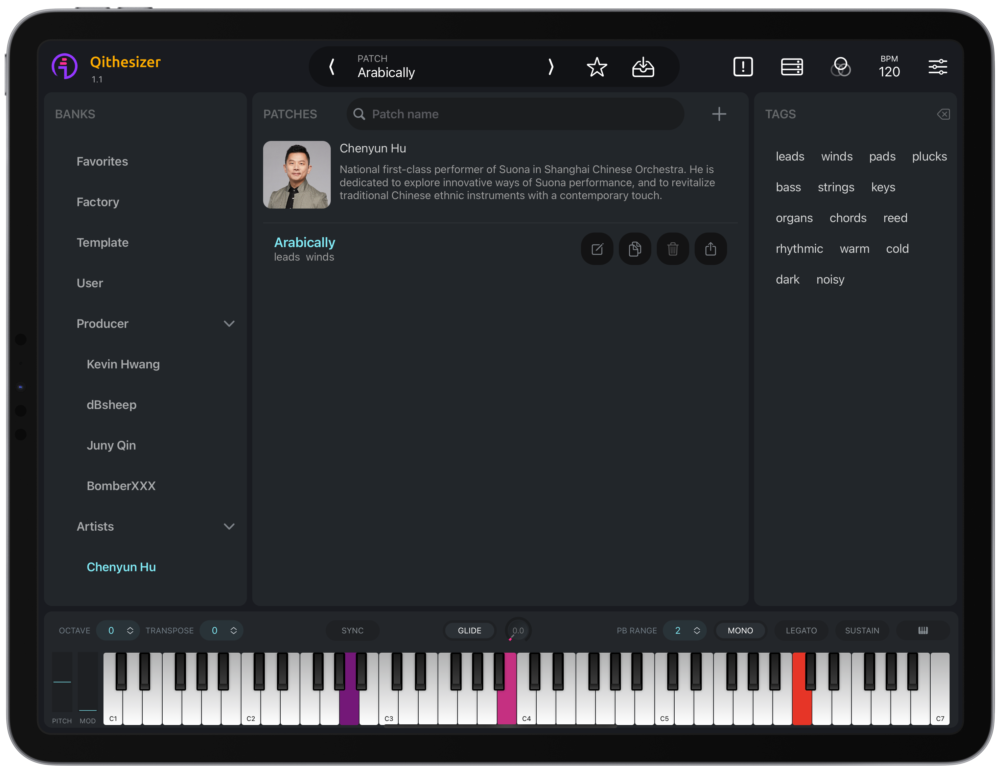Screen dimensions: 1001x774
Task: Select the Factory bank
Action: 98,202
